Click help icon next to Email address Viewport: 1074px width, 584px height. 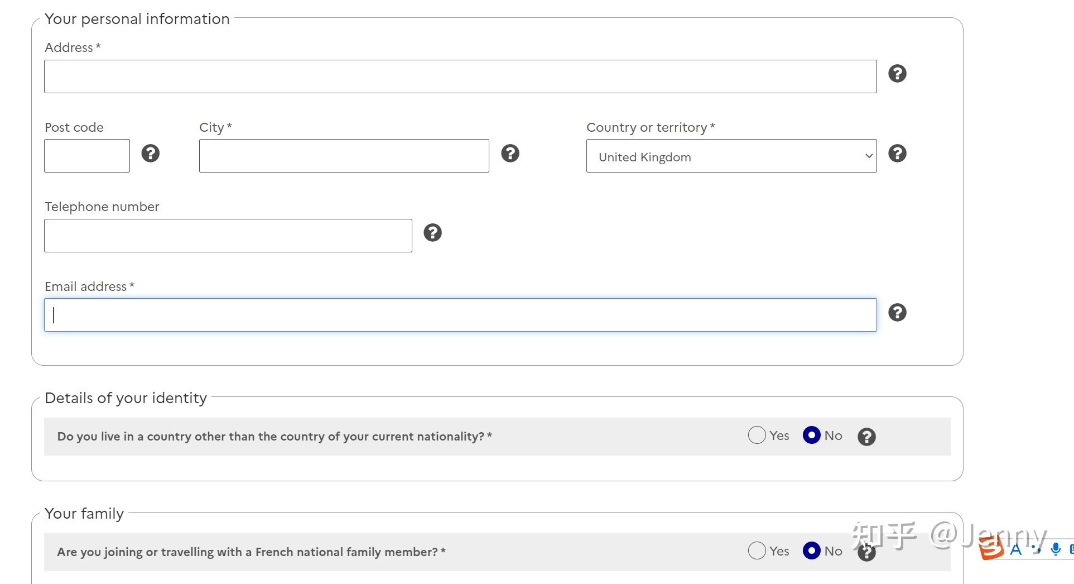897,313
